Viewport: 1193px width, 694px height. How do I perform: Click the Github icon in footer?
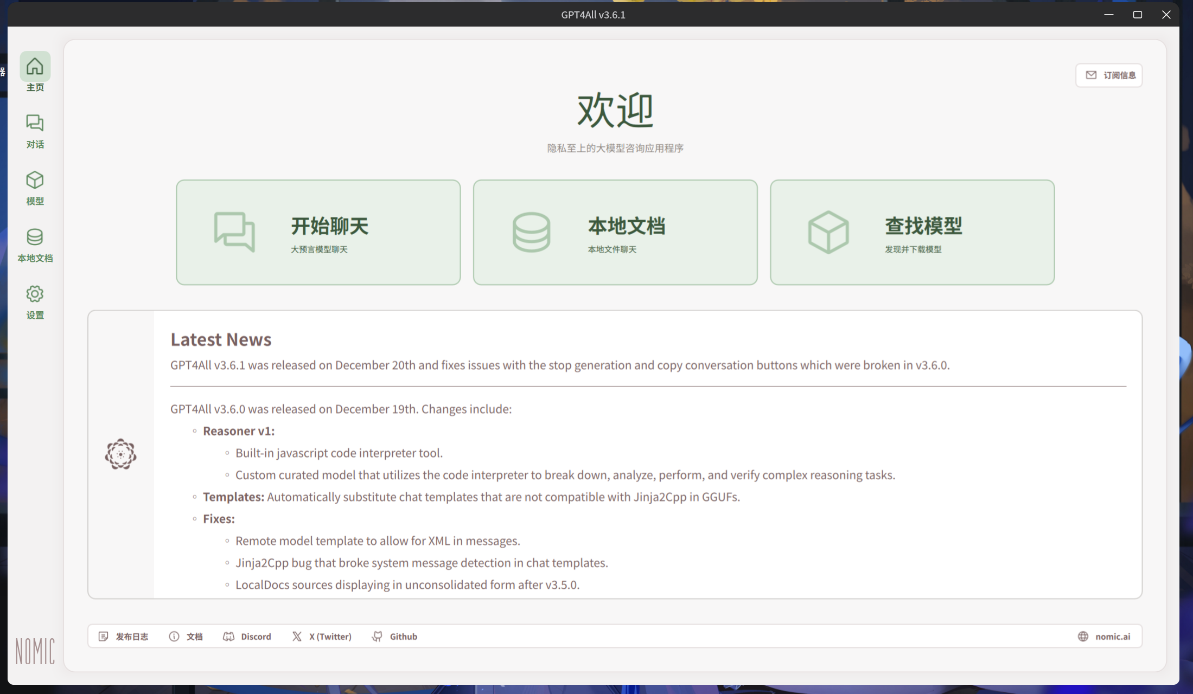tap(377, 637)
